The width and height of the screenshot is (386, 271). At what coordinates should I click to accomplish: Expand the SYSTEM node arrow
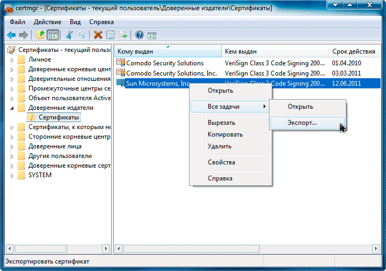tap(12, 176)
